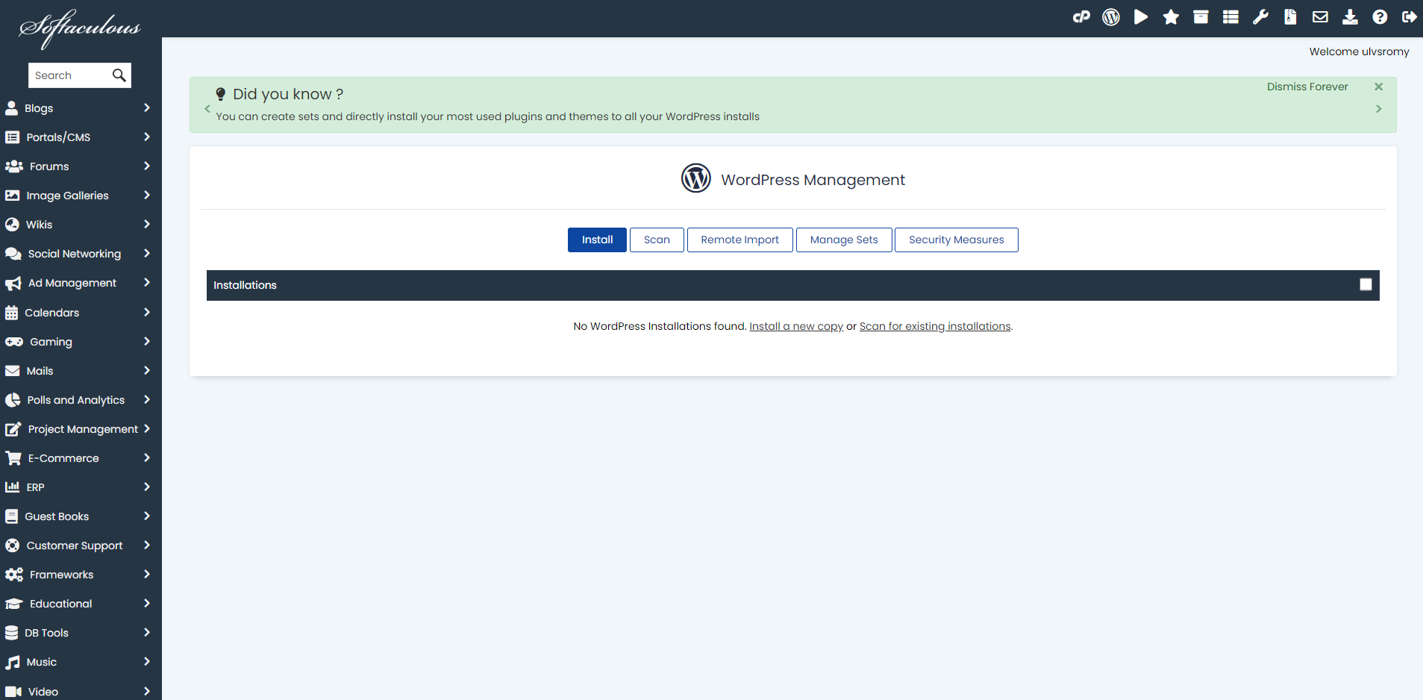
Task: Open the cPanel icon in top bar
Action: point(1081,16)
